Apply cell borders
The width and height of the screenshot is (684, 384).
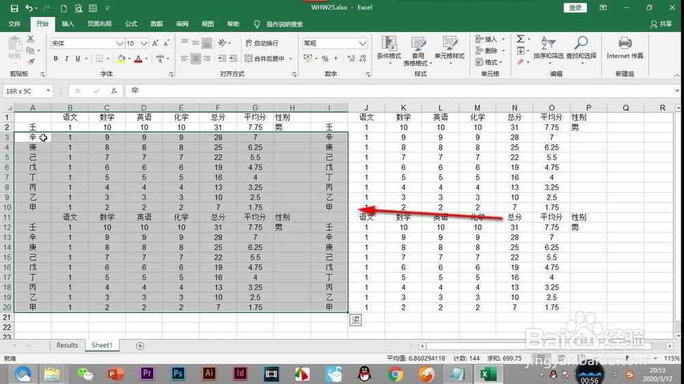pyautogui.click(x=99, y=58)
